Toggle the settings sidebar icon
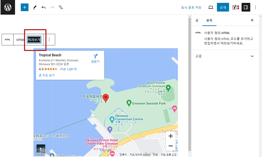262x157 pixels. coord(246,7)
